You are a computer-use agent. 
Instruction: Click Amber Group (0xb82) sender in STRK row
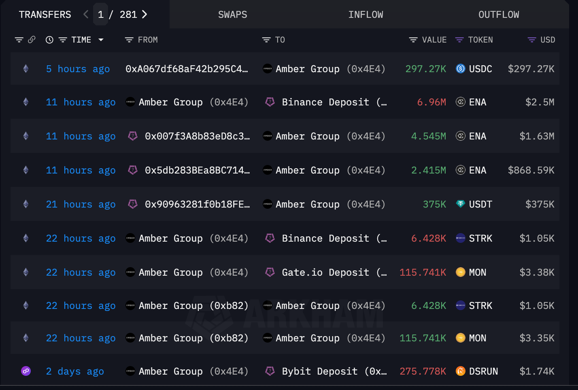(x=193, y=306)
